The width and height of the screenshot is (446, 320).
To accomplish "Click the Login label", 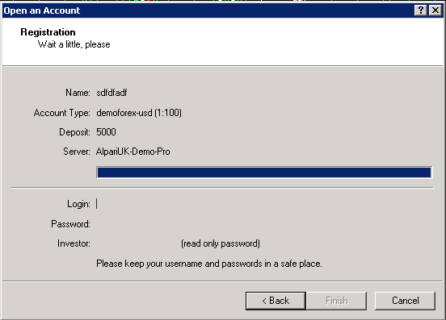I will 78,204.
